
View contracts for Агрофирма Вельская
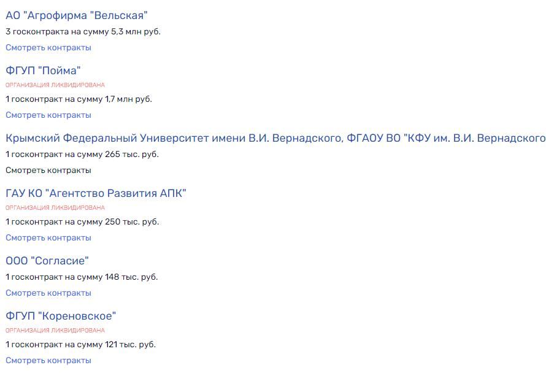pyautogui.click(x=48, y=47)
